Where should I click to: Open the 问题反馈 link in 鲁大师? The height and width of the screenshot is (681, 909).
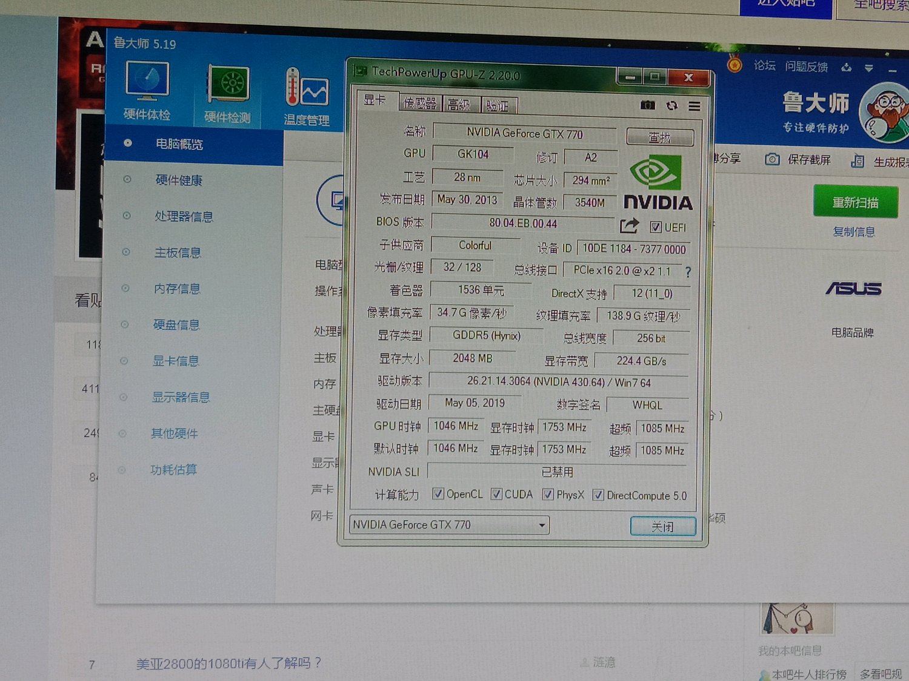(x=807, y=67)
